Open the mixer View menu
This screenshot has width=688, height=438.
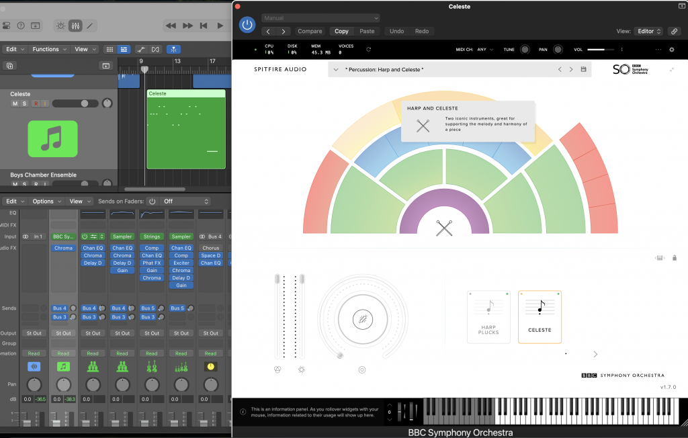[79, 202]
